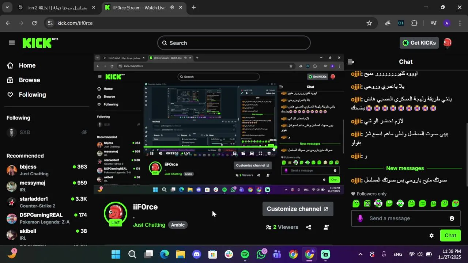Pause the live stream playback
This screenshot has width=468, height=263.
pyautogui.click(x=152, y=153)
